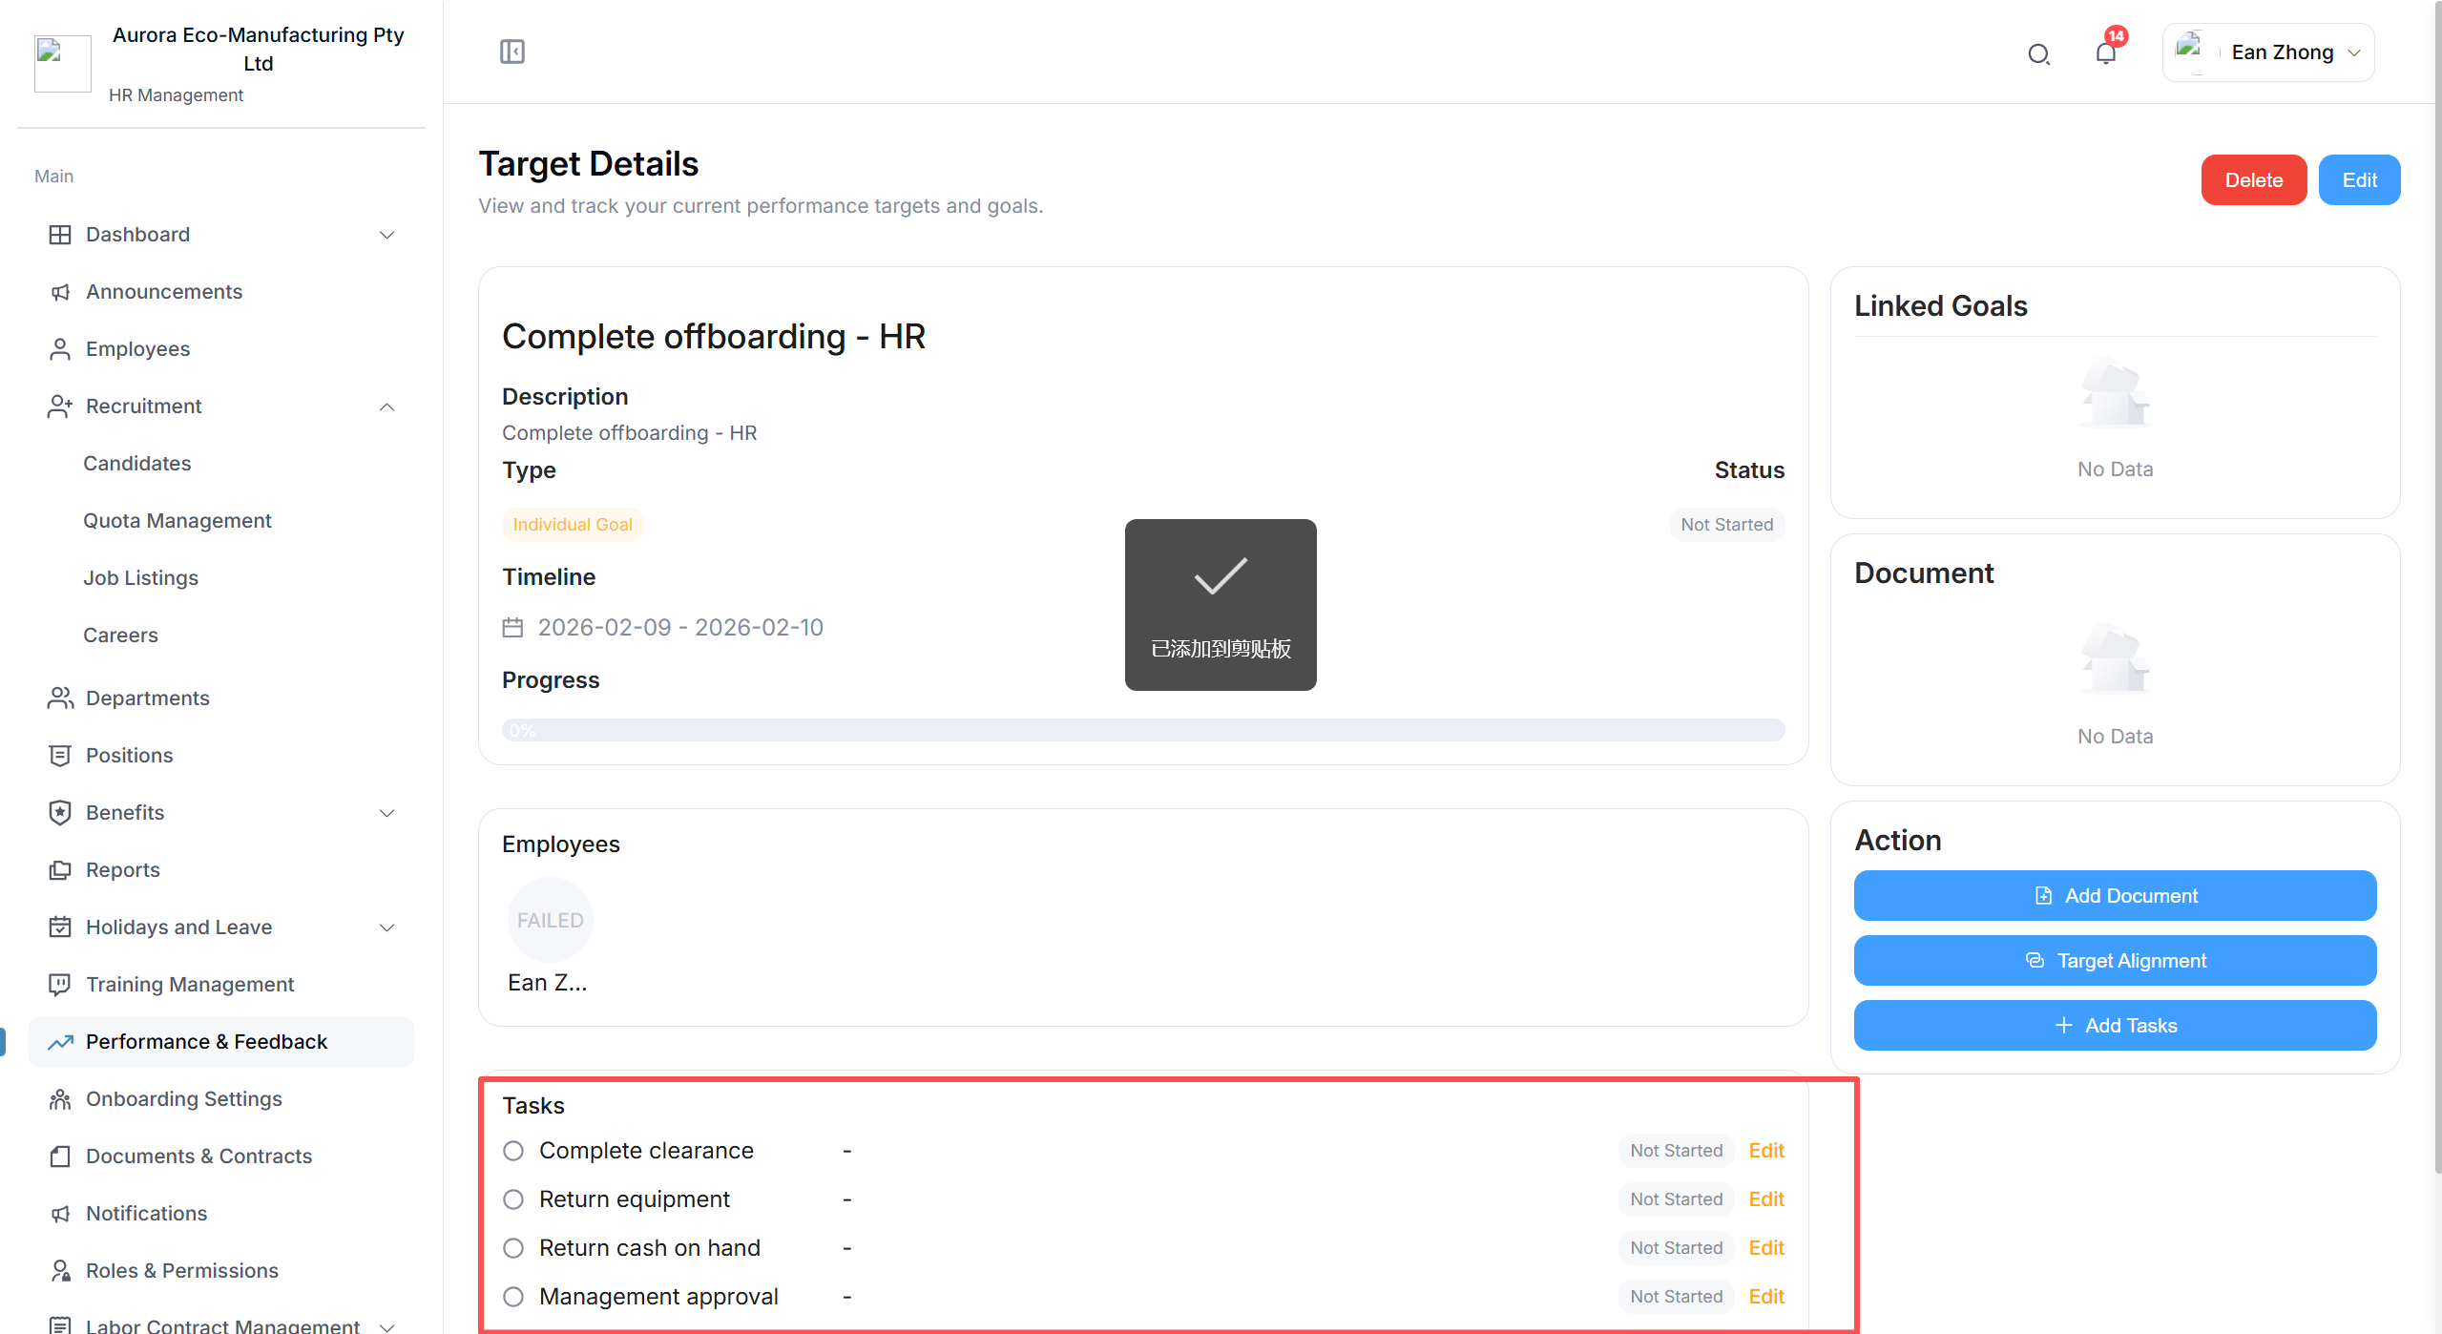Click the Add Tasks action button
Screen dimensions: 2442x1334
(2115, 1025)
